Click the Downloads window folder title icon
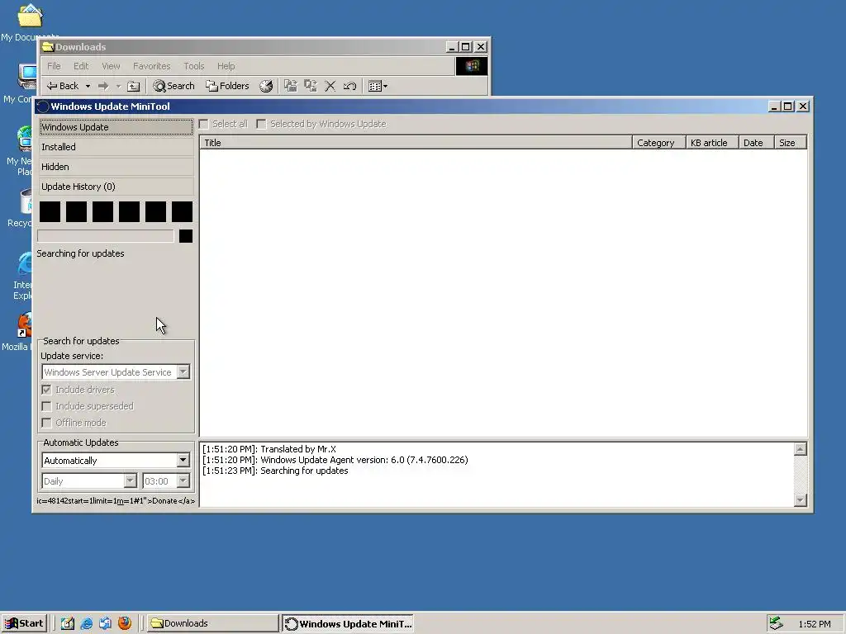Screen dimensions: 846x634 (48, 47)
